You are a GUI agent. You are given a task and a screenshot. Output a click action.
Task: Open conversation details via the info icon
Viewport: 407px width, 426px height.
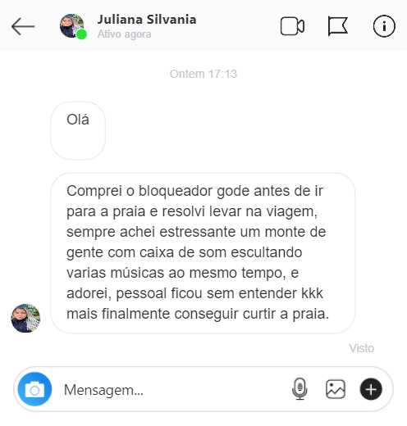[x=384, y=26]
